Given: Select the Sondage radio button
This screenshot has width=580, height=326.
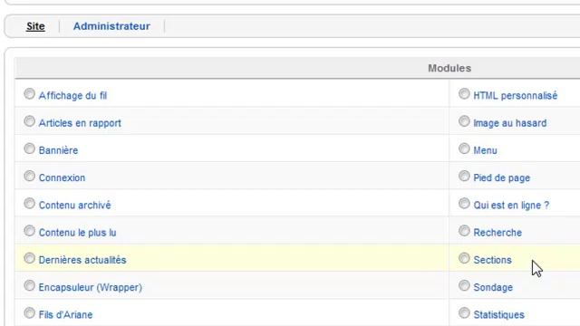Looking at the screenshot, I should pyautogui.click(x=464, y=285).
